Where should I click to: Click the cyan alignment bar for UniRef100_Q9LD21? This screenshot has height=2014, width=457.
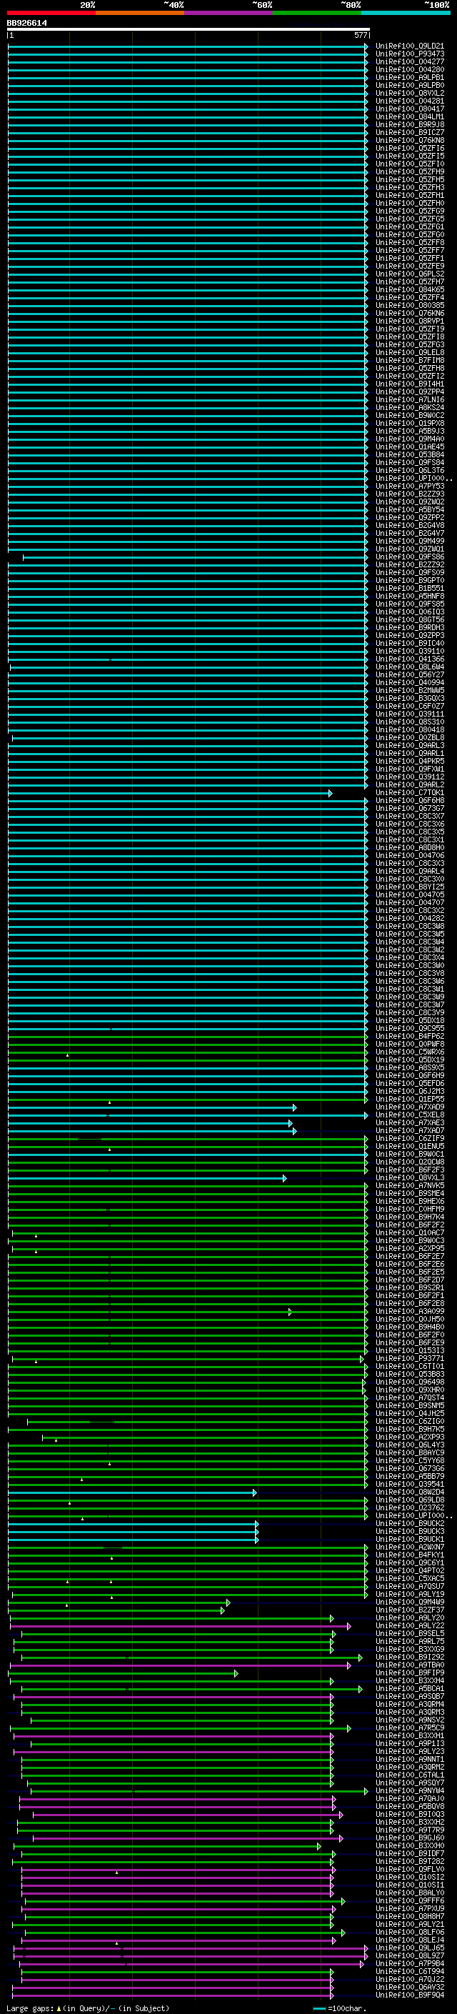pos(188,46)
